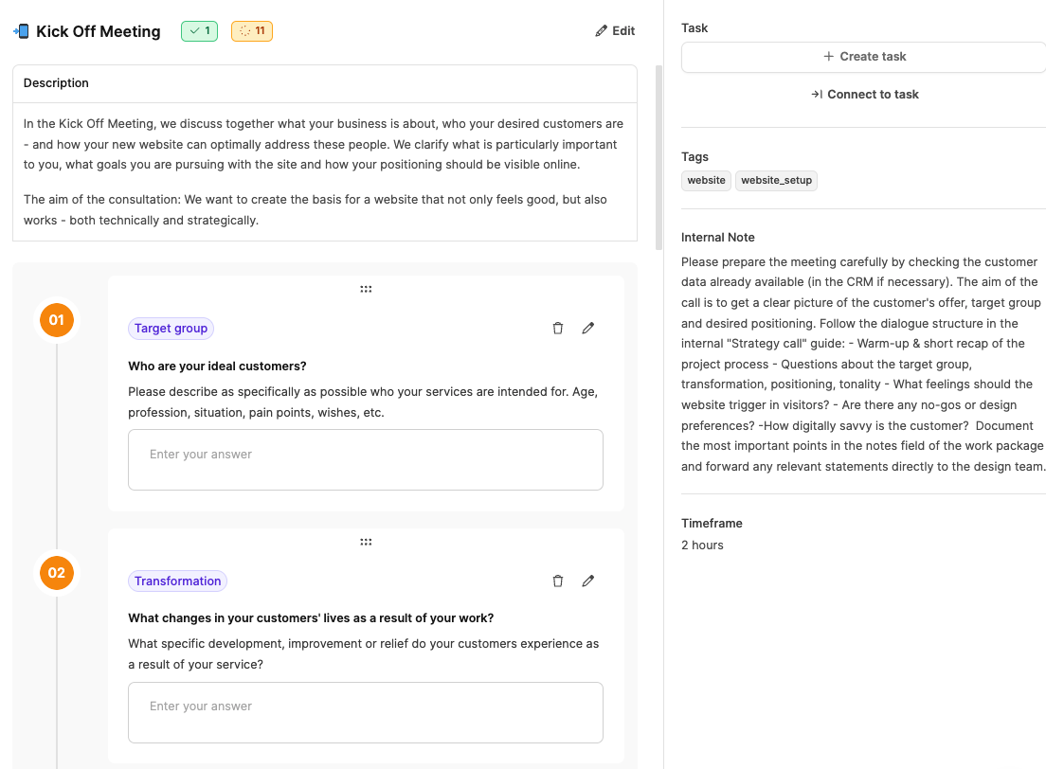
Task: Focus the Transformation answer input field
Action: 366,712
